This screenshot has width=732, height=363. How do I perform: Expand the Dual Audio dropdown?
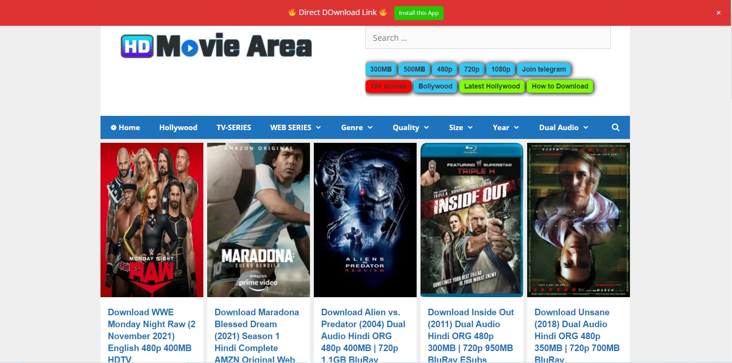(563, 127)
